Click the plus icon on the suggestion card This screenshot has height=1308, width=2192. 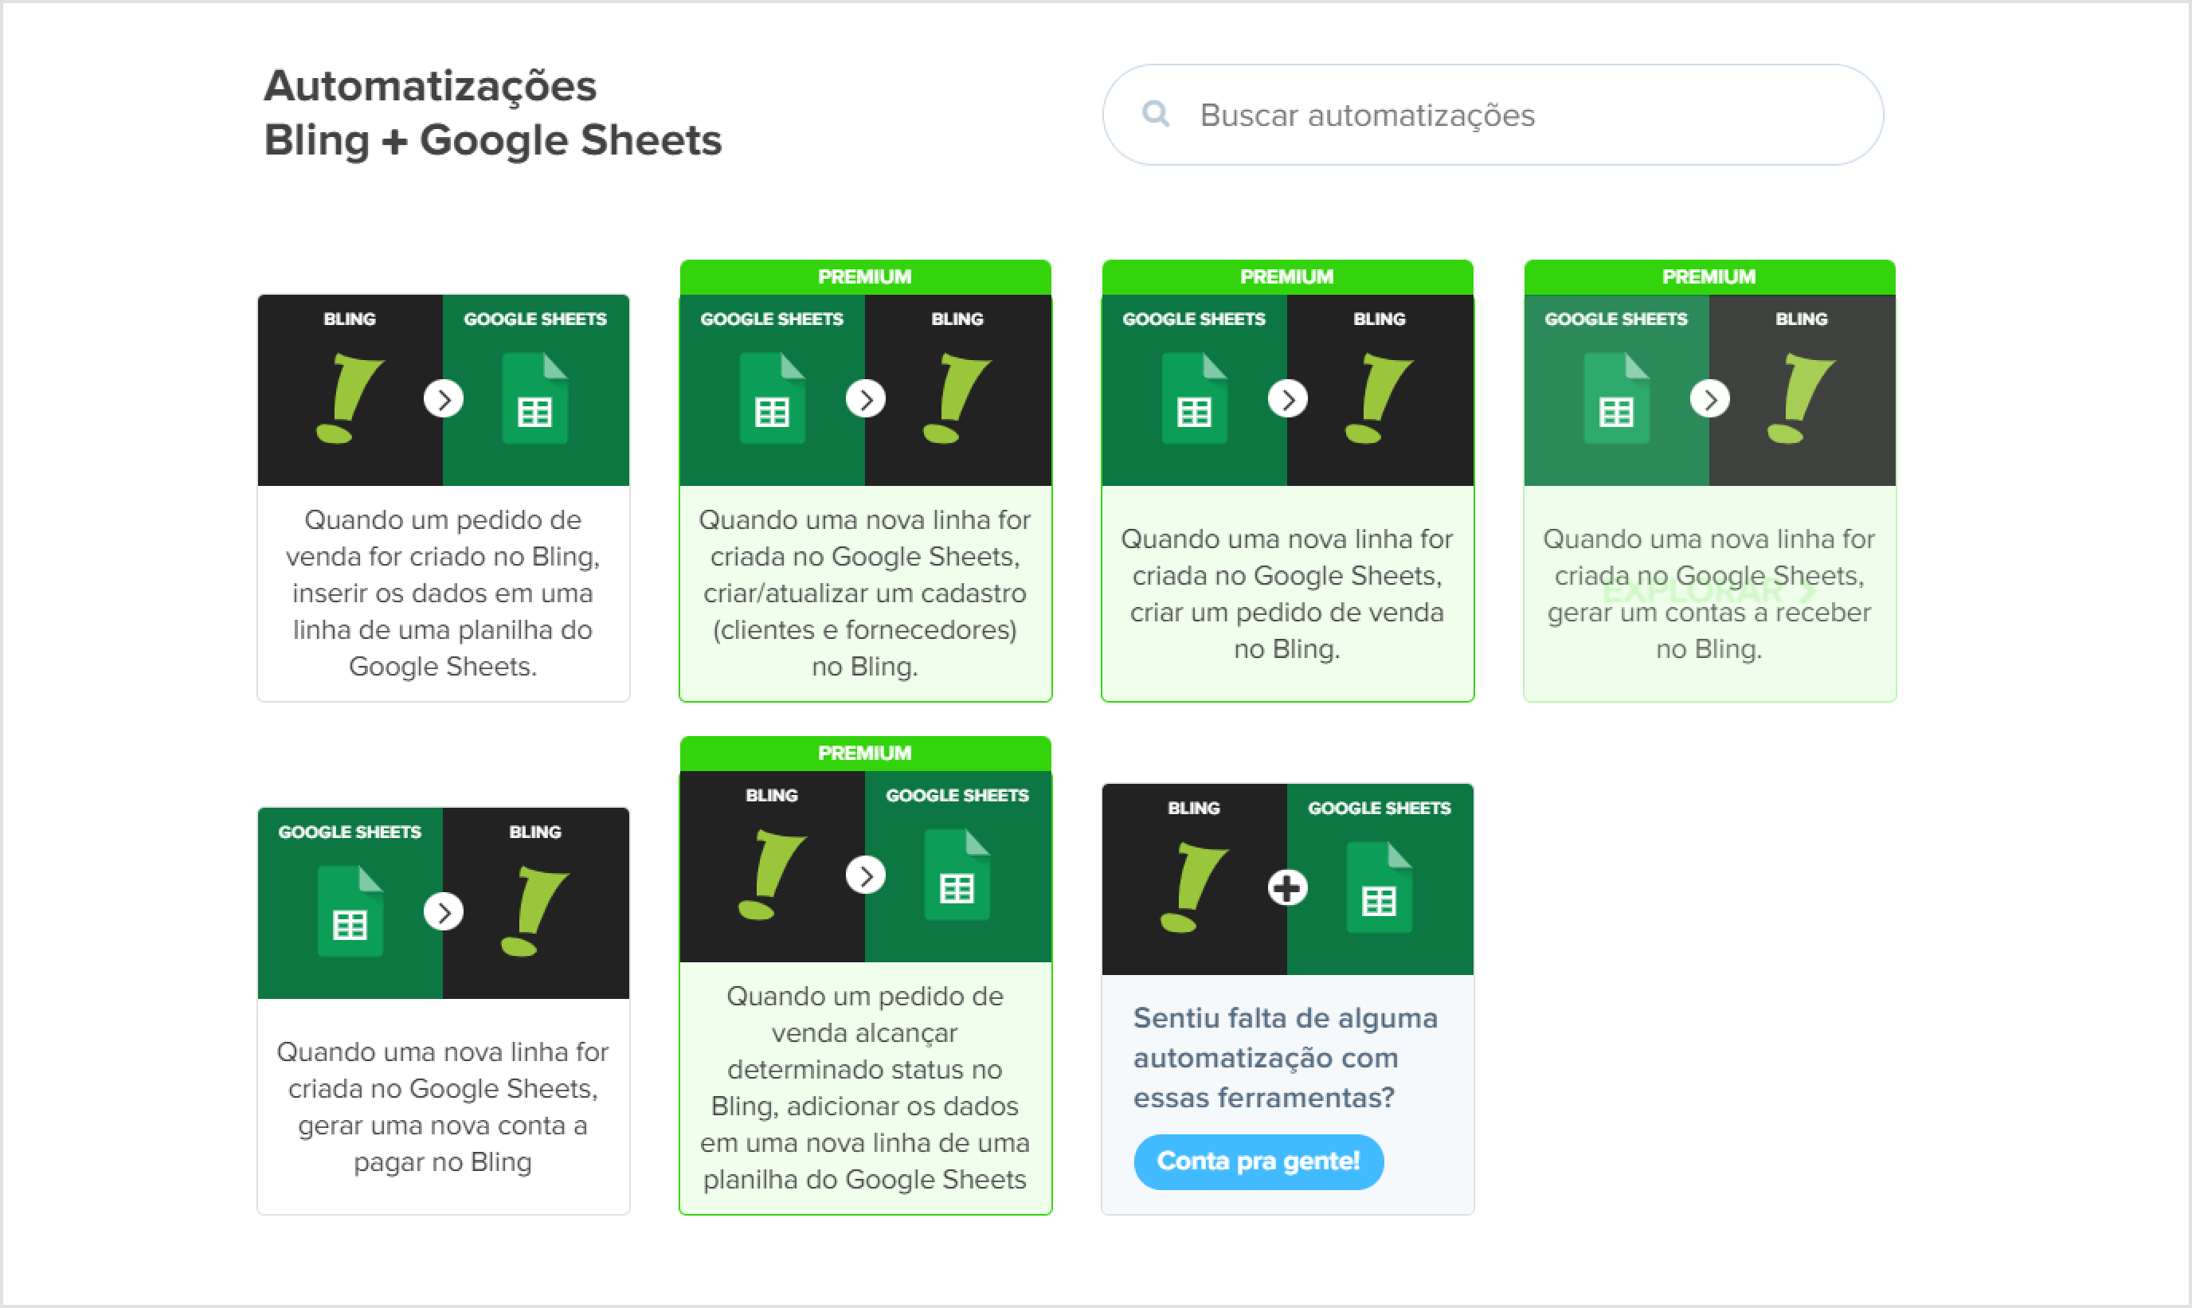pos(1287,887)
